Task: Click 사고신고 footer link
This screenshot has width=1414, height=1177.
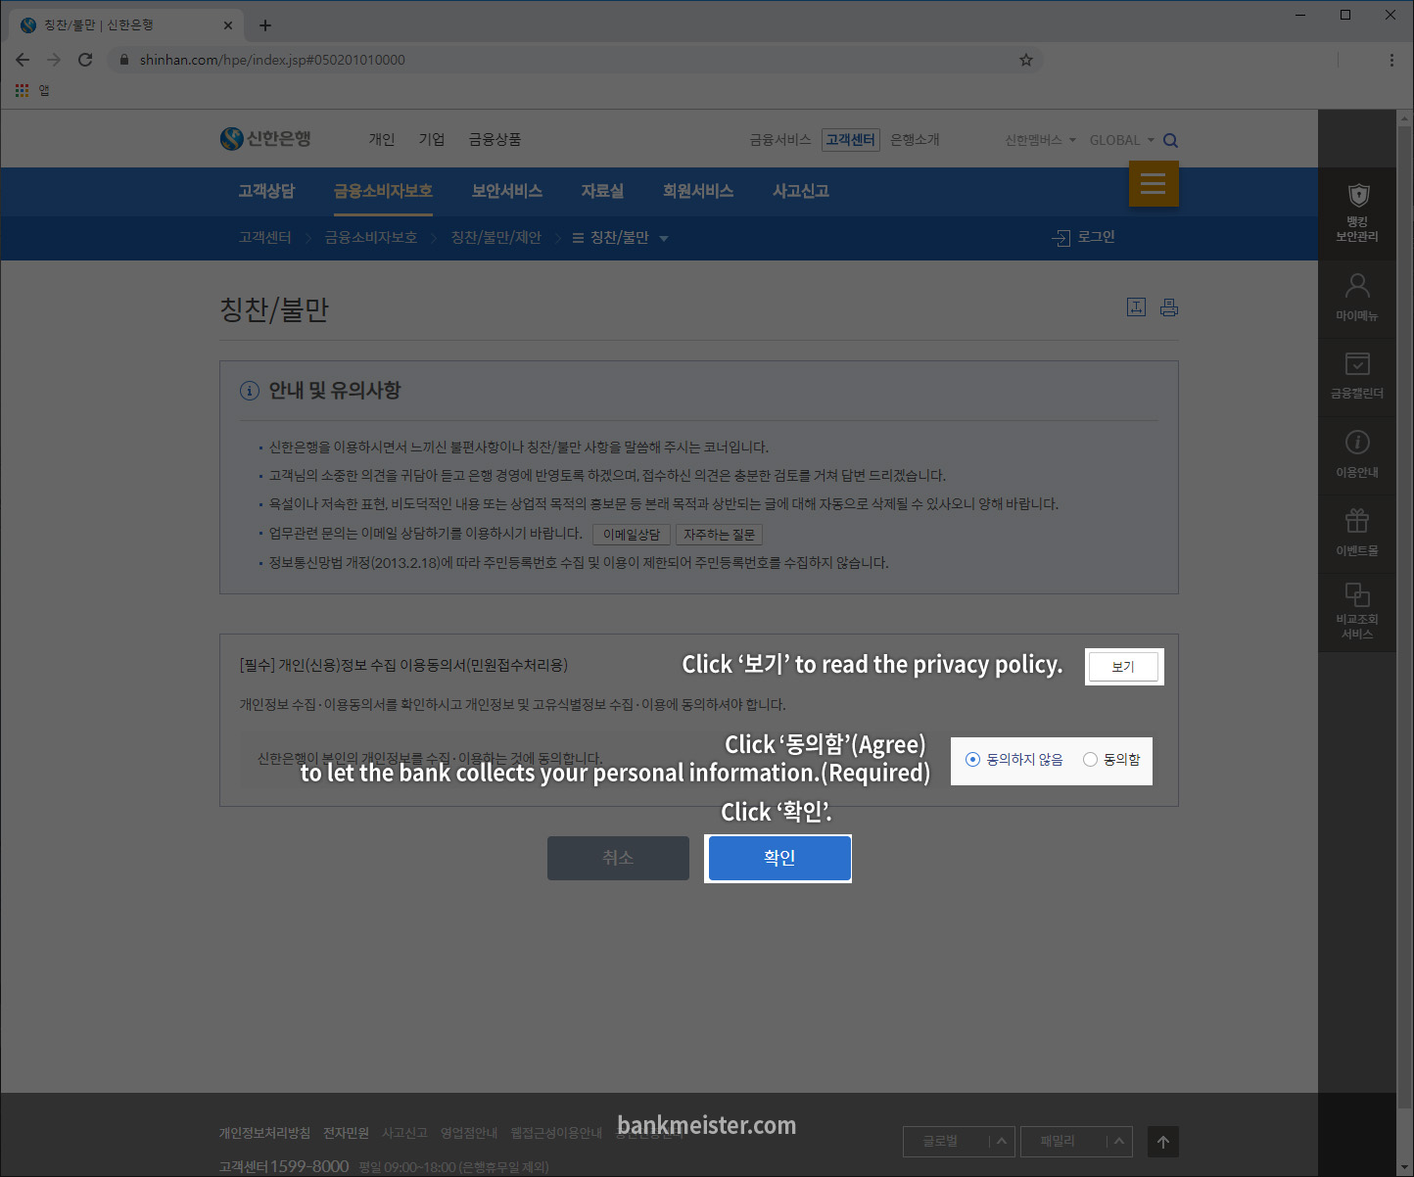Action: coord(404,1133)
